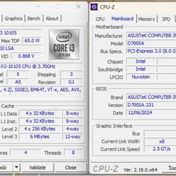The image size is (176, 176).
Task: Click Bus Specs PCI-Express 3.0 value
Action: [151, 51]
